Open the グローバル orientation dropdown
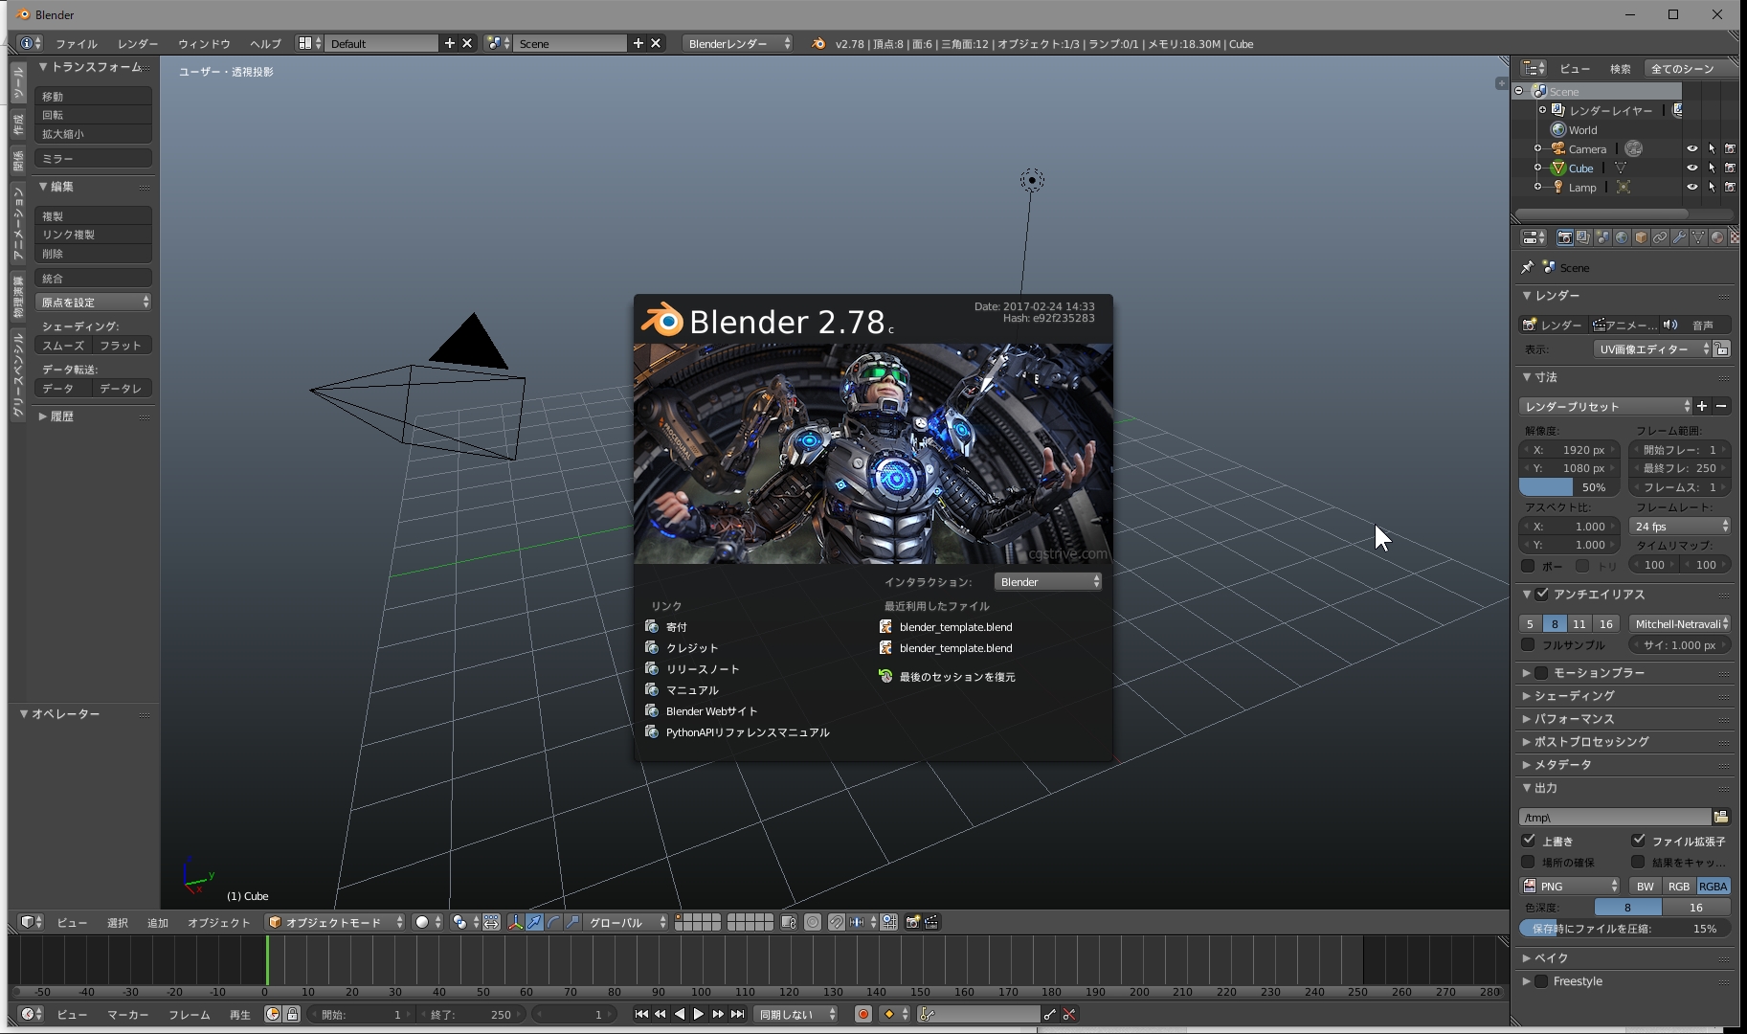 (627, 922)
